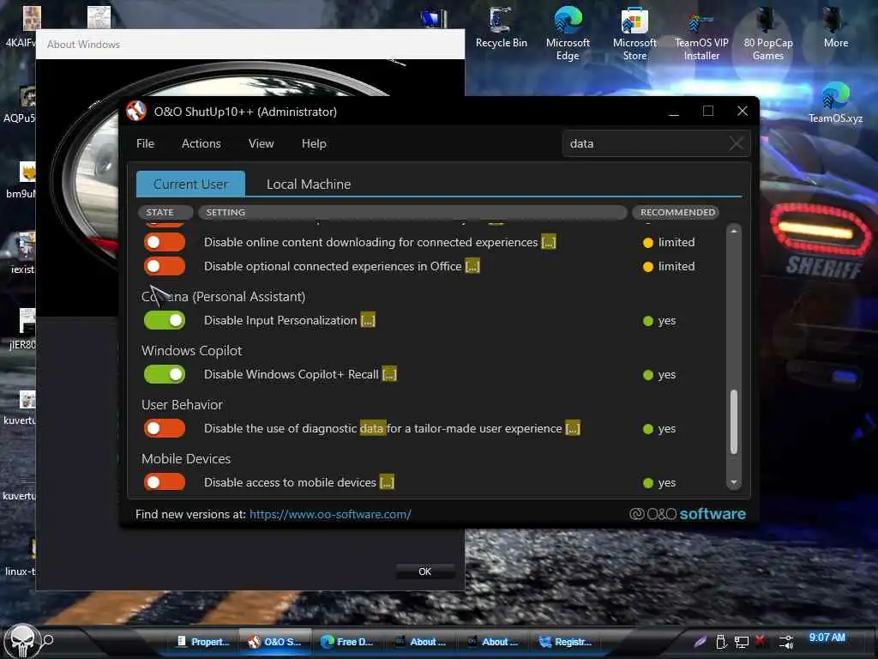
Task: Click the RECOMMENDED column header
Action: tap(677, 213)
